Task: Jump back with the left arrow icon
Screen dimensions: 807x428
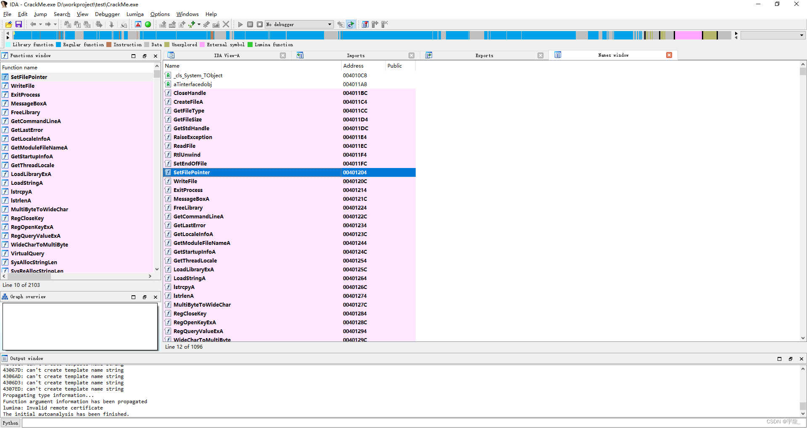Action: (33, 24)
